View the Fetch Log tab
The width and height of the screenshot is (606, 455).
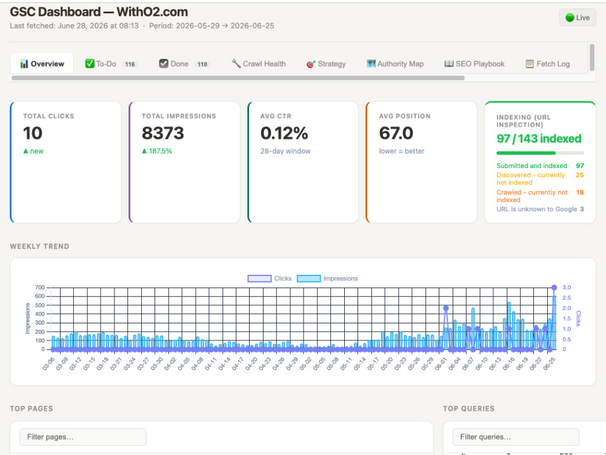548,64
